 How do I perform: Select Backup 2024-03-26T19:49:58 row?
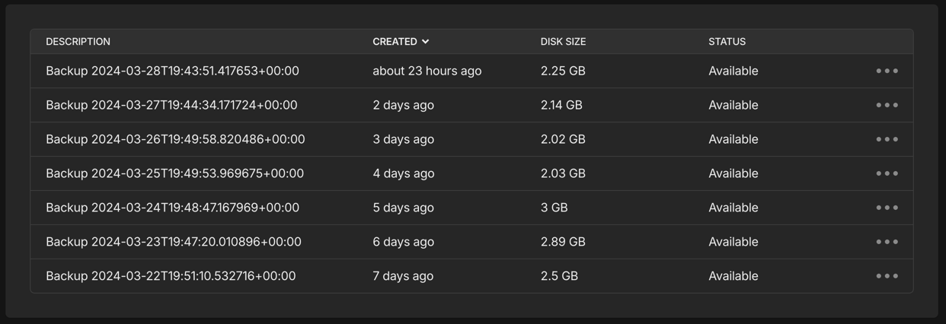coord(175,139)
